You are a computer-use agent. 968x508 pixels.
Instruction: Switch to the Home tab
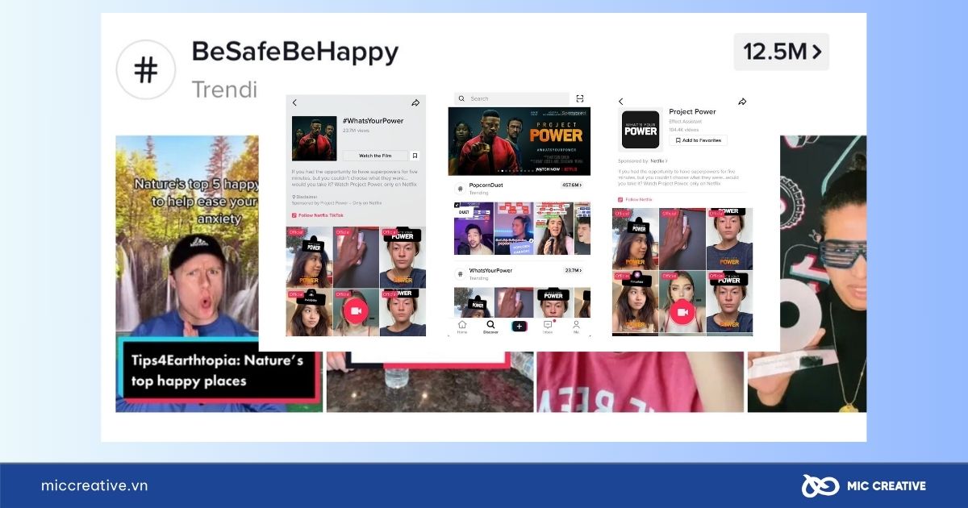coord(462,327)
